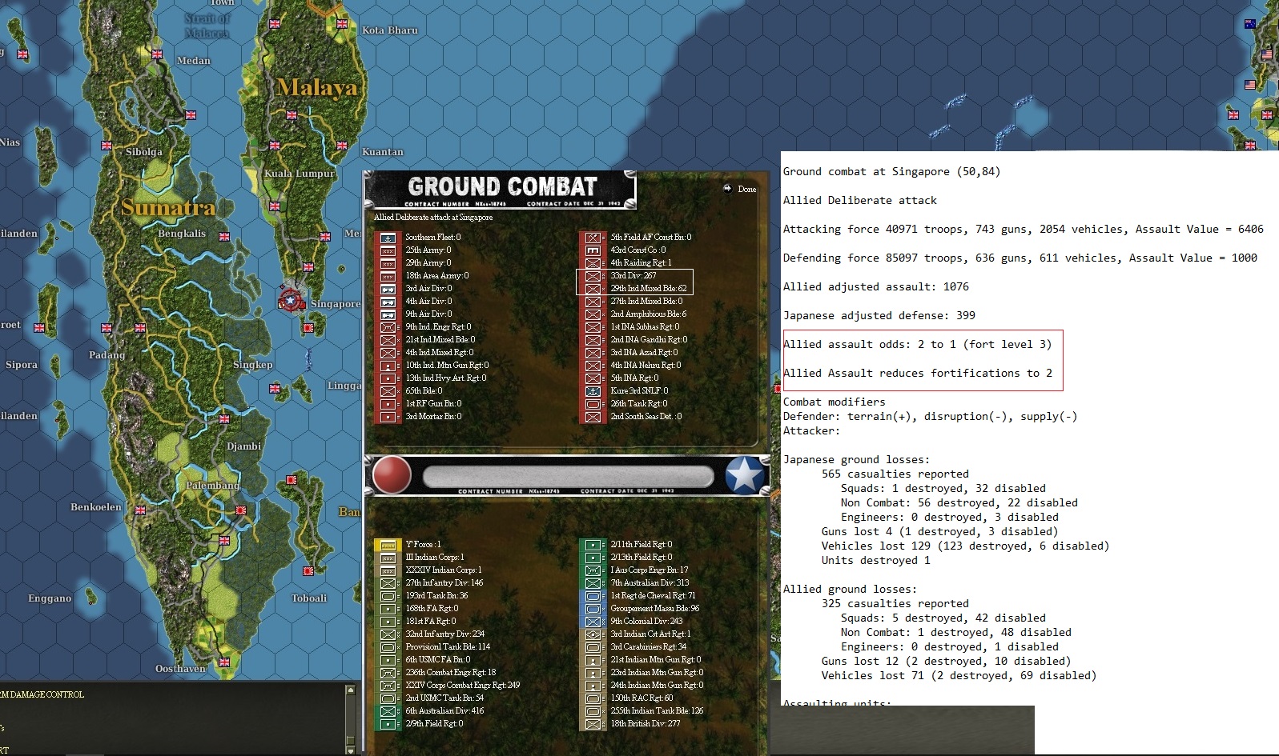Click the 150th RAC Rgt: 60 entry
The image size is (1279, 756).
point(642,698)
